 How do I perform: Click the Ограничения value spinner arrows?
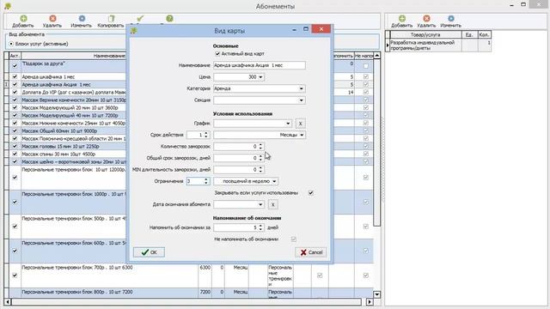pos(206,181)
